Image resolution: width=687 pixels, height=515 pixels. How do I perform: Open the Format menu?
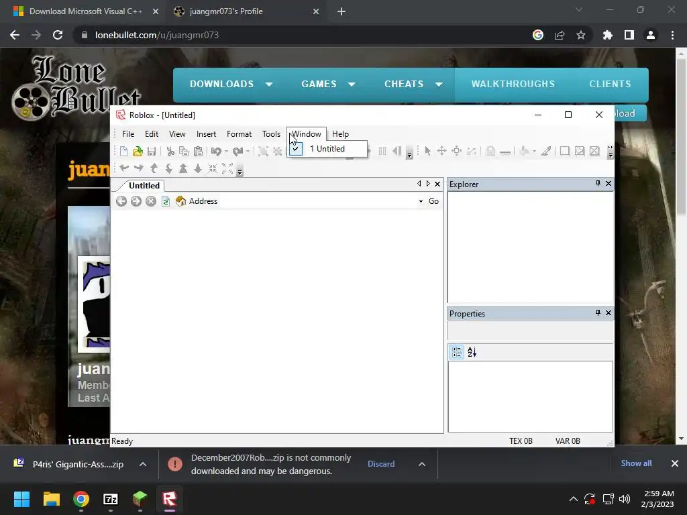(239, 134)
